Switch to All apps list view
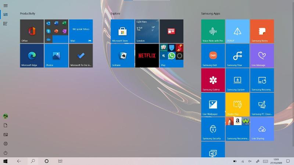The width and height of the screenshot is (294, 165). 6,23
